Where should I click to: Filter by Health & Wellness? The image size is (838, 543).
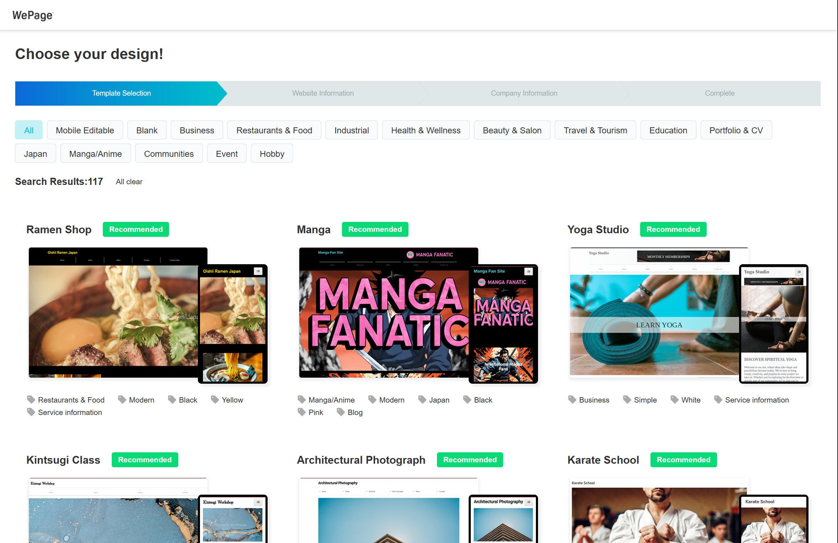click(x=426, y=130)
